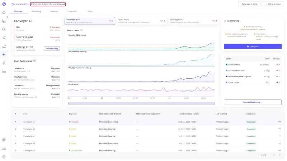This screenshot has height=161, width=287.
Task: Click the Crest factor legend swatch
Action: click(227, 83)
